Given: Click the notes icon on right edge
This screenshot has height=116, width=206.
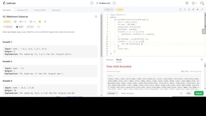Looking at the screenshot, I should [x=204, y=32].
